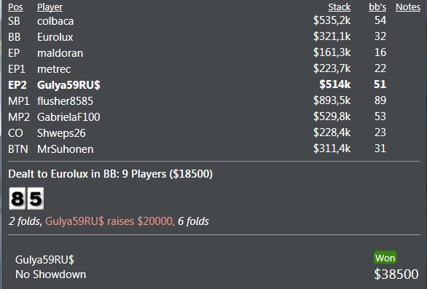The image size is (427, 289).
Task: Select the GabrielaF100 player row
Action: coord(214,117)
